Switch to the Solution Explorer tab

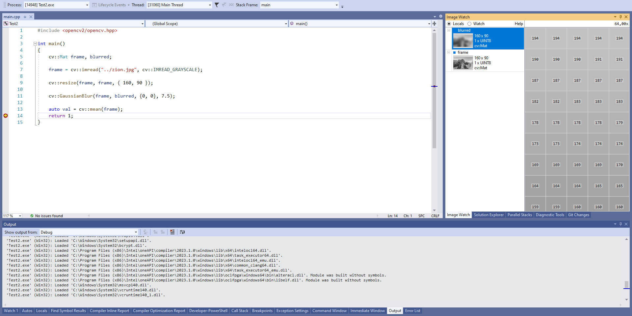click(x=488, y=215)
